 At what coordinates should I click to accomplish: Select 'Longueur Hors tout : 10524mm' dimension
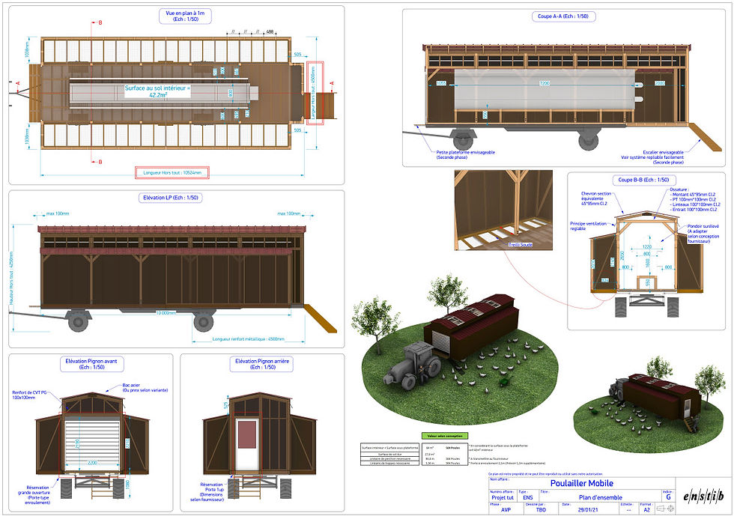tap(172, 173)
